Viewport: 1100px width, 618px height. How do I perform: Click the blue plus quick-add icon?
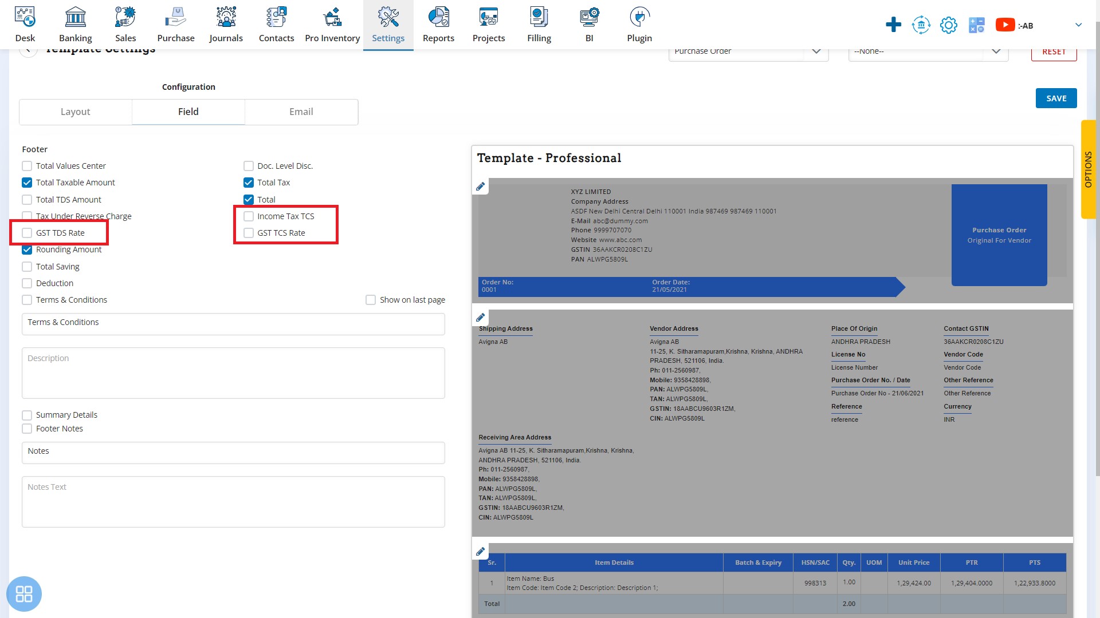[893, 25]
